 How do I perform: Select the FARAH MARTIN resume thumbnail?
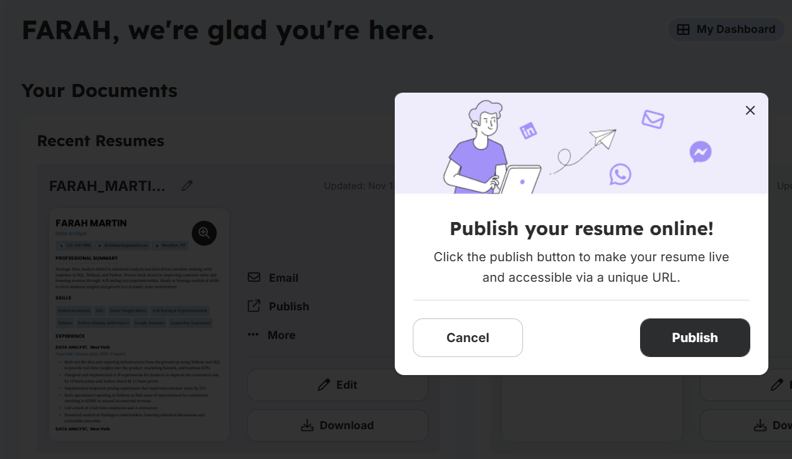pos(138,323)
